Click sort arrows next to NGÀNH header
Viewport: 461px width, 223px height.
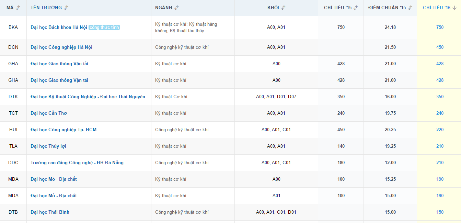(x=176, y=8)
